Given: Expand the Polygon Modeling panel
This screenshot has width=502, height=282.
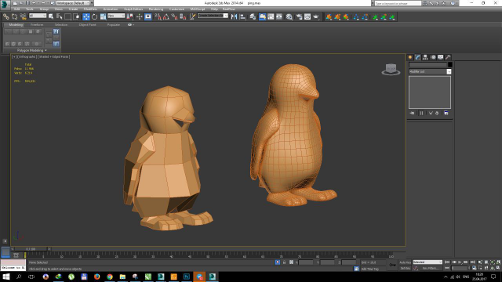Looking at the screenshot, I should [x=31, y=50].
